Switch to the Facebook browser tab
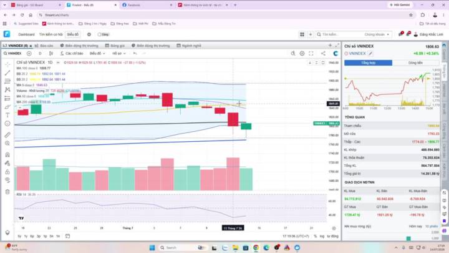Viewport: 449px width, 253px height. click(147, 5)
